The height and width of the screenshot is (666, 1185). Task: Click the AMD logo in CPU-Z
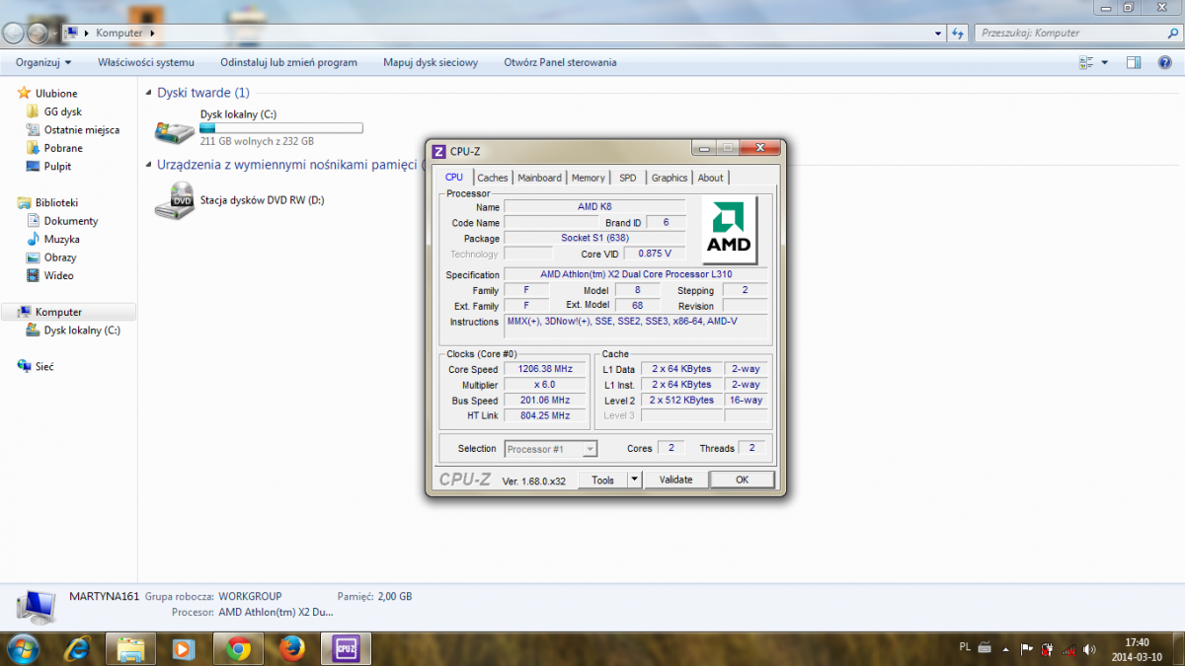point(729,229)
